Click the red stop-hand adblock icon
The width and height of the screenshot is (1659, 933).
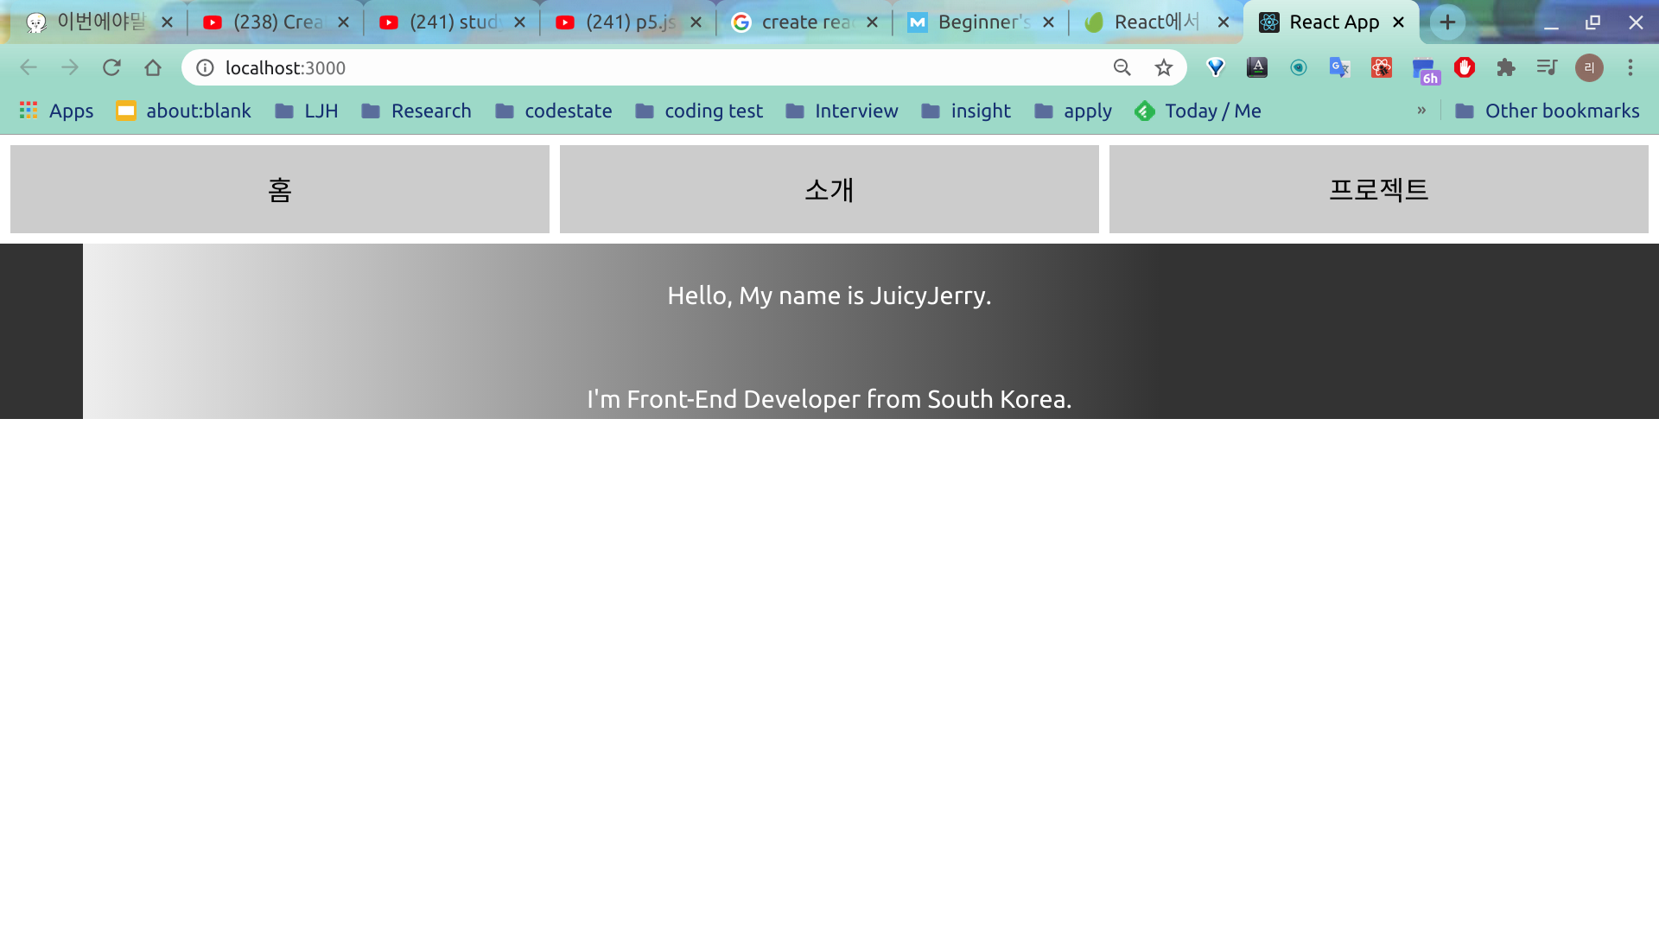[1465, 67]
